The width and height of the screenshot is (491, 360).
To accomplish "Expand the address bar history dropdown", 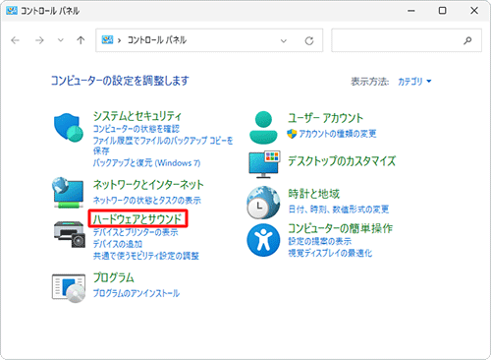I will (284, 41).
